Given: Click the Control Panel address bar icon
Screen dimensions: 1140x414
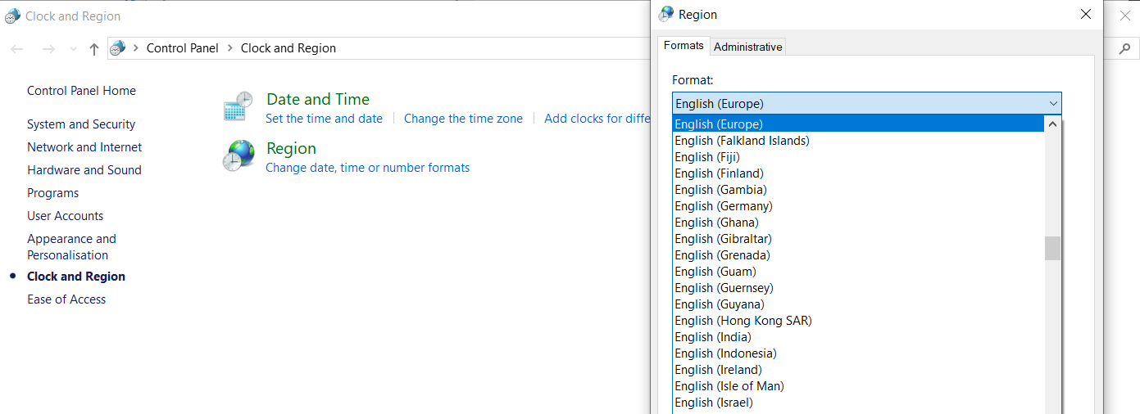Looking at the screenshot, I should (x=118, y=48).
